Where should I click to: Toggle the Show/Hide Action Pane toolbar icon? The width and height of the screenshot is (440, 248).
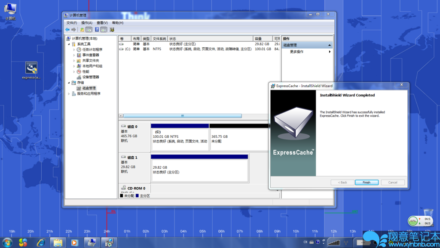(104, 30)
